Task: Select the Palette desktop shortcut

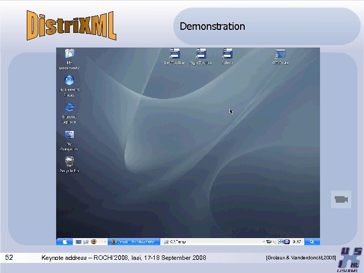Action: [227, 57]
